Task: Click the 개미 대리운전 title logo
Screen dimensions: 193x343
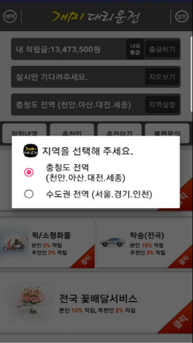Action: coord(96,17)
